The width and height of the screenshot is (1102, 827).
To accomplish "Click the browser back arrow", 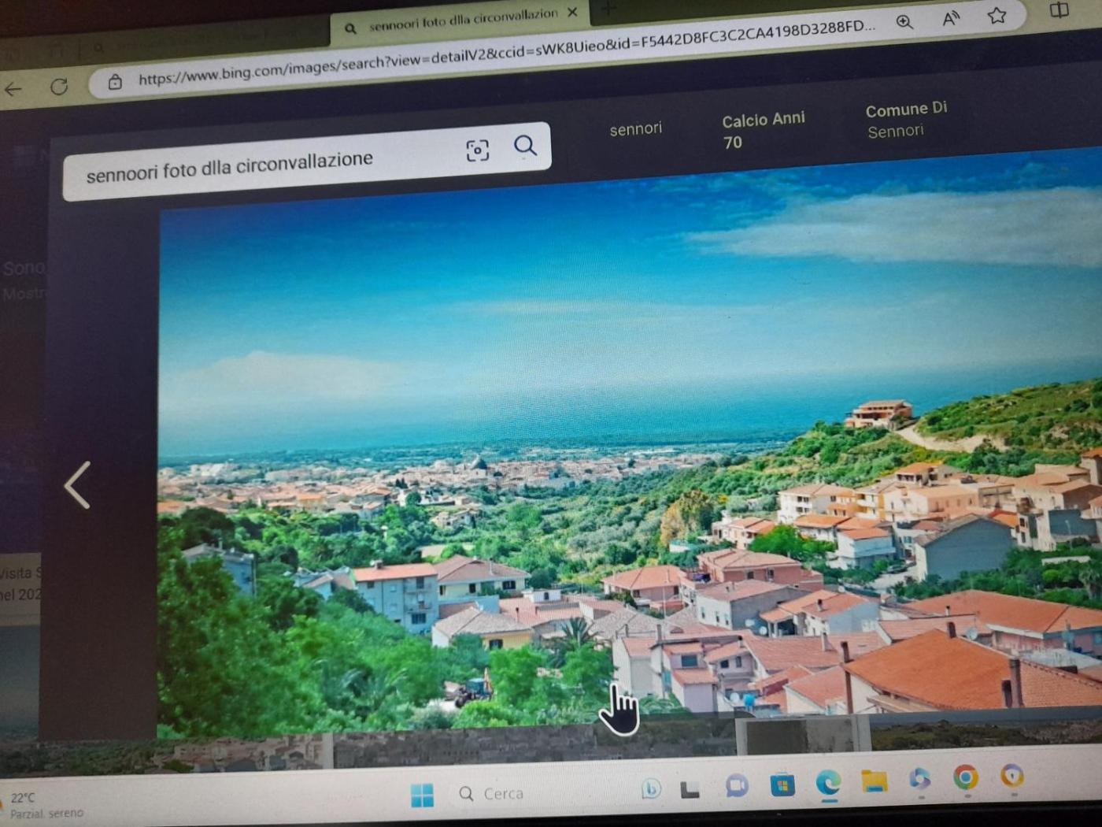I will tap(13, 89).
